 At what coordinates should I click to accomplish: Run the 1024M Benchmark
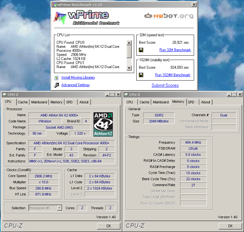pos(173,75)
